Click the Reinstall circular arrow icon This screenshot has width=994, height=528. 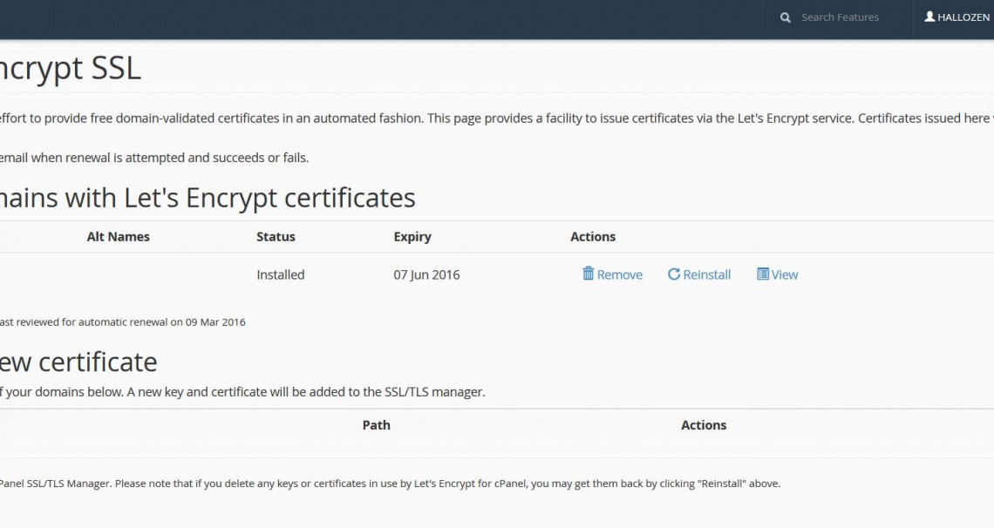674,274
